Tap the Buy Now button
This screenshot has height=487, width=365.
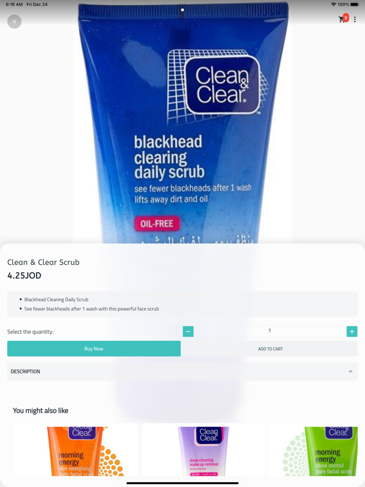(94, 348)
